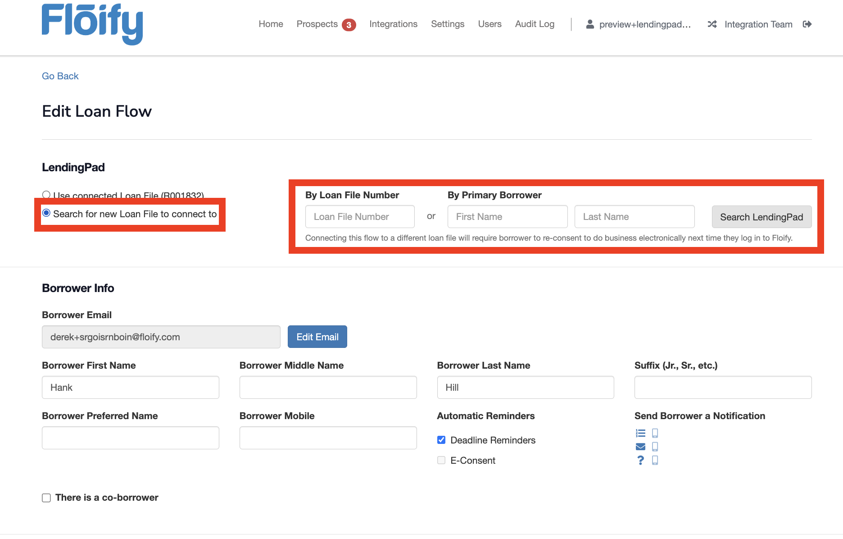
Task: Go to the Integrations menu
Action: click(393, 24)
